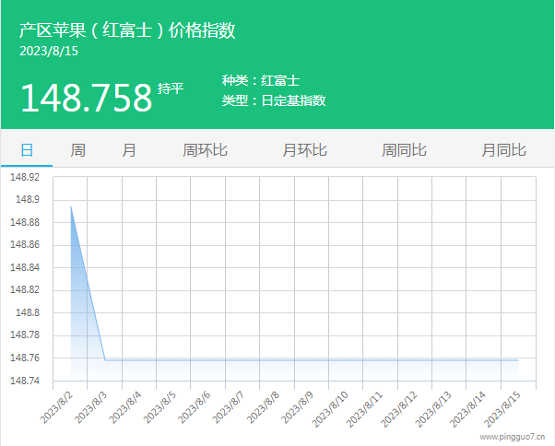555x446 pixels.
Task: Click the 类型：日定基指数 label
Action: tap(273, 100)
